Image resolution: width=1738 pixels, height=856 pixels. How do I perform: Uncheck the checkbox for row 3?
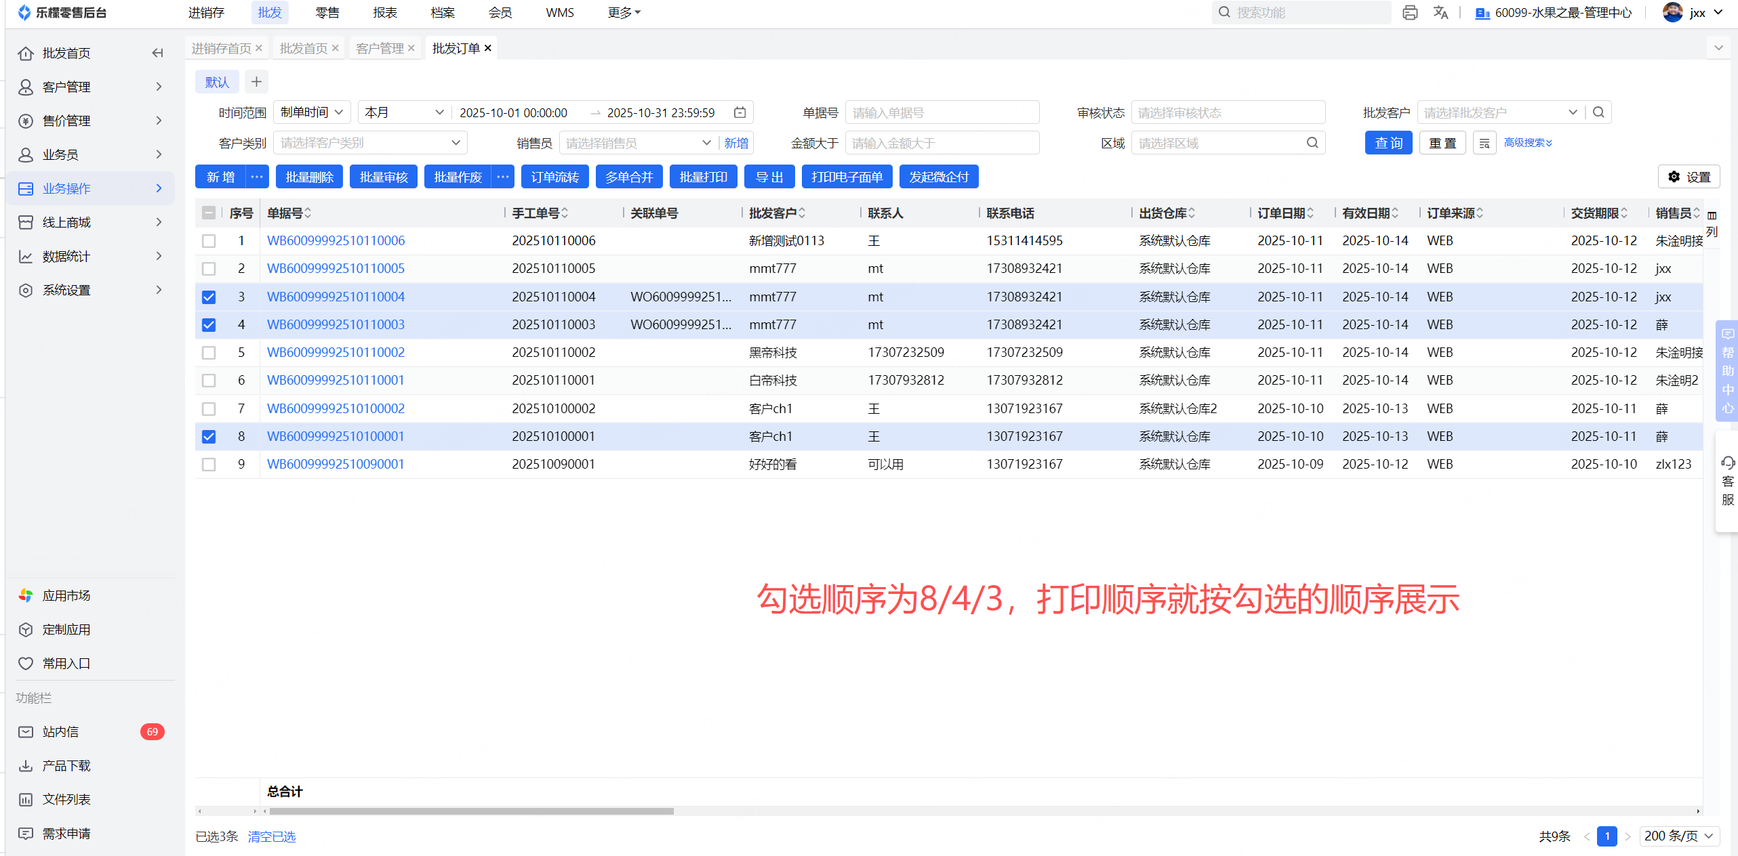(209, 297)
